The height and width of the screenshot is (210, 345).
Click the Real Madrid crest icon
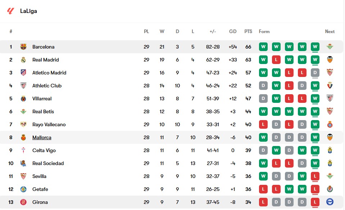tap(23, 60)
